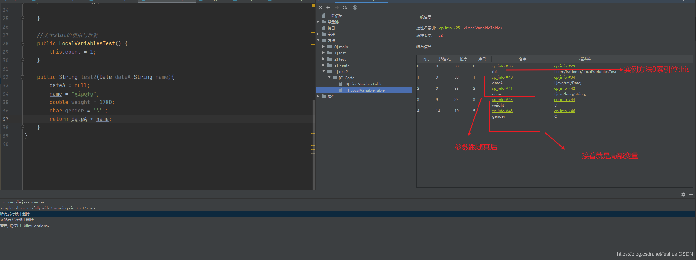The image size is (696, 260).
Task: Select the 'to compile java sources' output line
Action: [23, 202]
